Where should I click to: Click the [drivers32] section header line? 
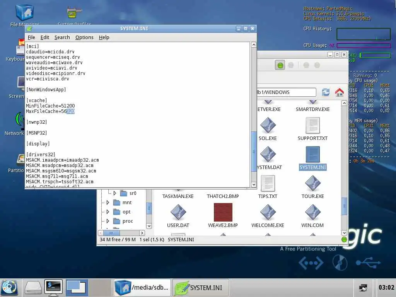click(40, 155)
